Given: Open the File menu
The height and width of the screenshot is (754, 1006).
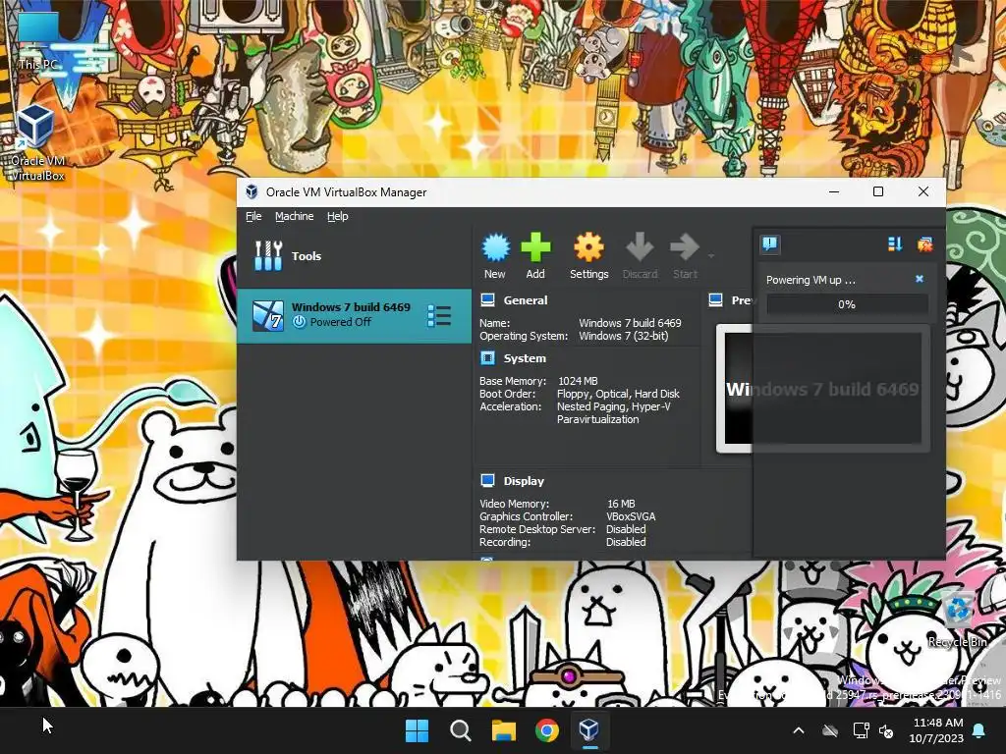Looking at the screenshot, I should (x=253, y=217).
